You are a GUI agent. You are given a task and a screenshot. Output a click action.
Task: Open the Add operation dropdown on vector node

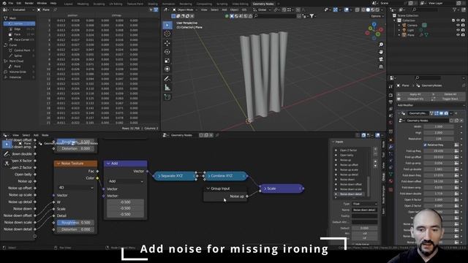click(x=126, y=181)
